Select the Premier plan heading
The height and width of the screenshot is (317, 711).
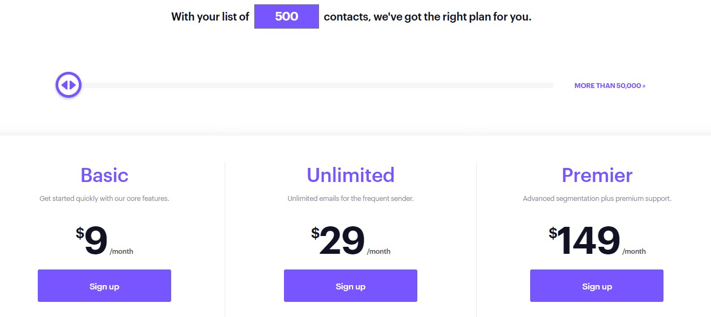click(x=597, y=176)
